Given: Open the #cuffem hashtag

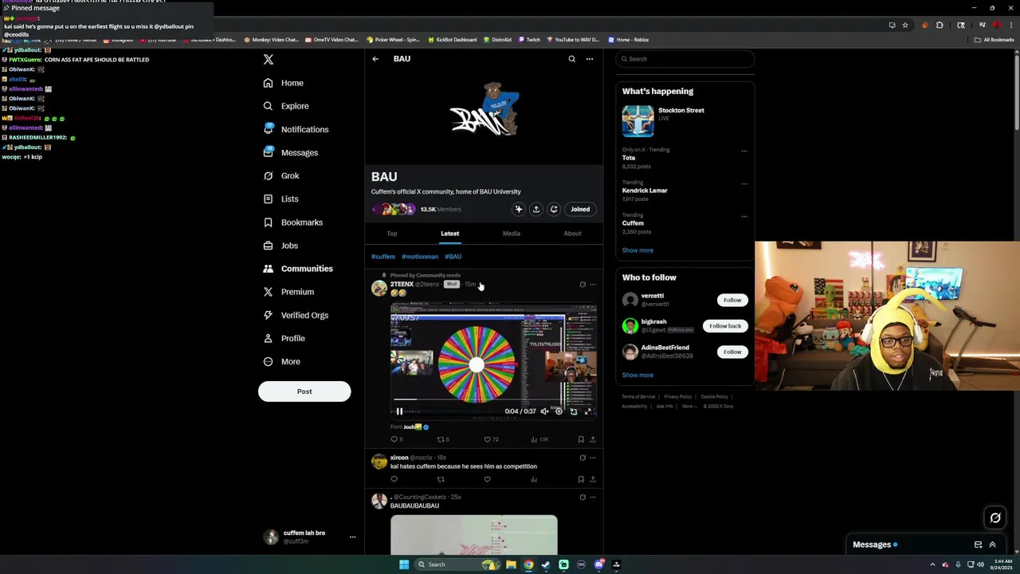Looking at the screenshot, I should (383, 257).
